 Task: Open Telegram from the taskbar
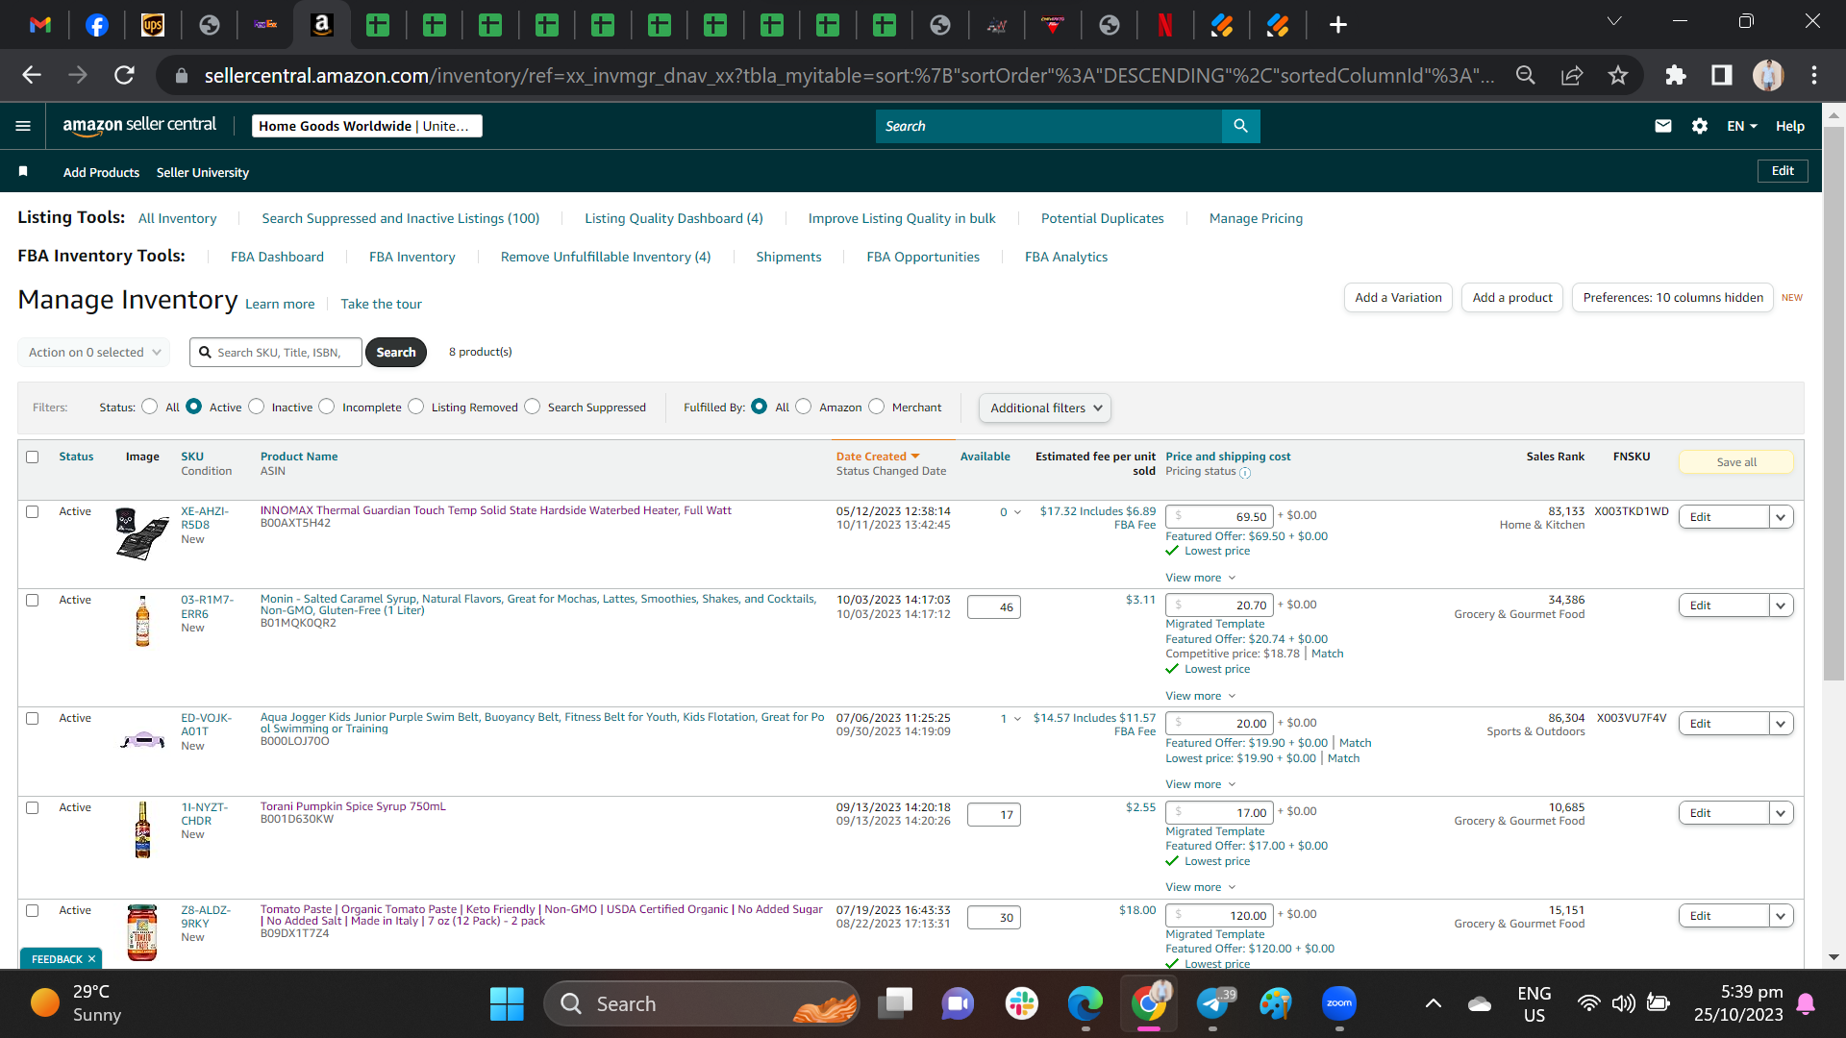[x=1213, y=1004]
